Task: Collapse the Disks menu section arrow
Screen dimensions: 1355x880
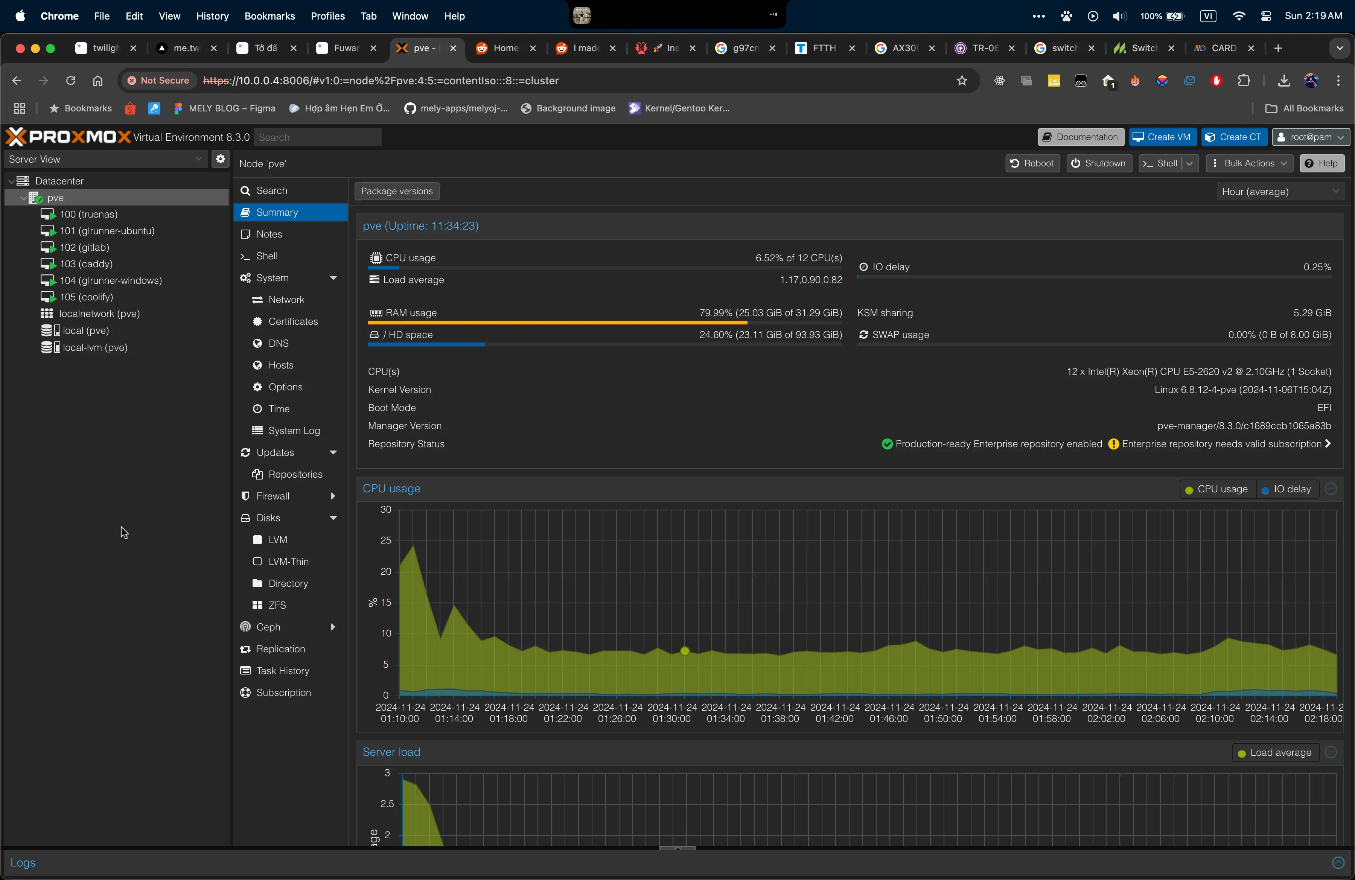Action: [x=333, y=518]
